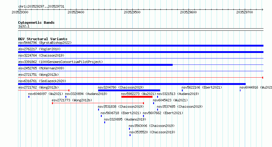The height and width of the screenshot is (147, 272).
Task: Open variant nsv6316761 (Sedlazeck2020) label
Action: click(42, 81)
